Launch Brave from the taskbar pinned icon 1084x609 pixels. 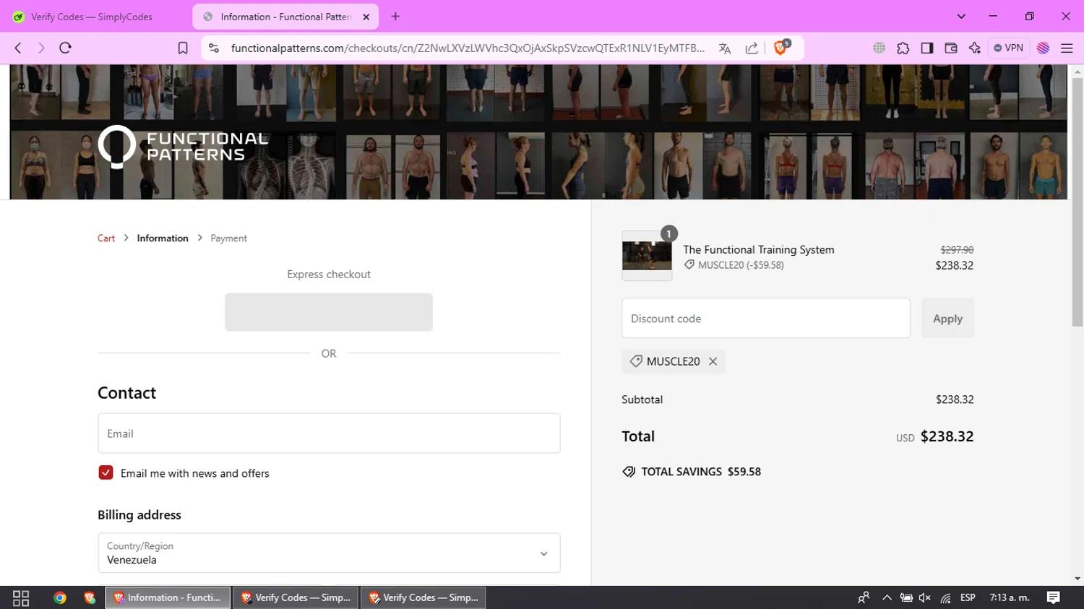pyautogui.click(x=90, y=597)
